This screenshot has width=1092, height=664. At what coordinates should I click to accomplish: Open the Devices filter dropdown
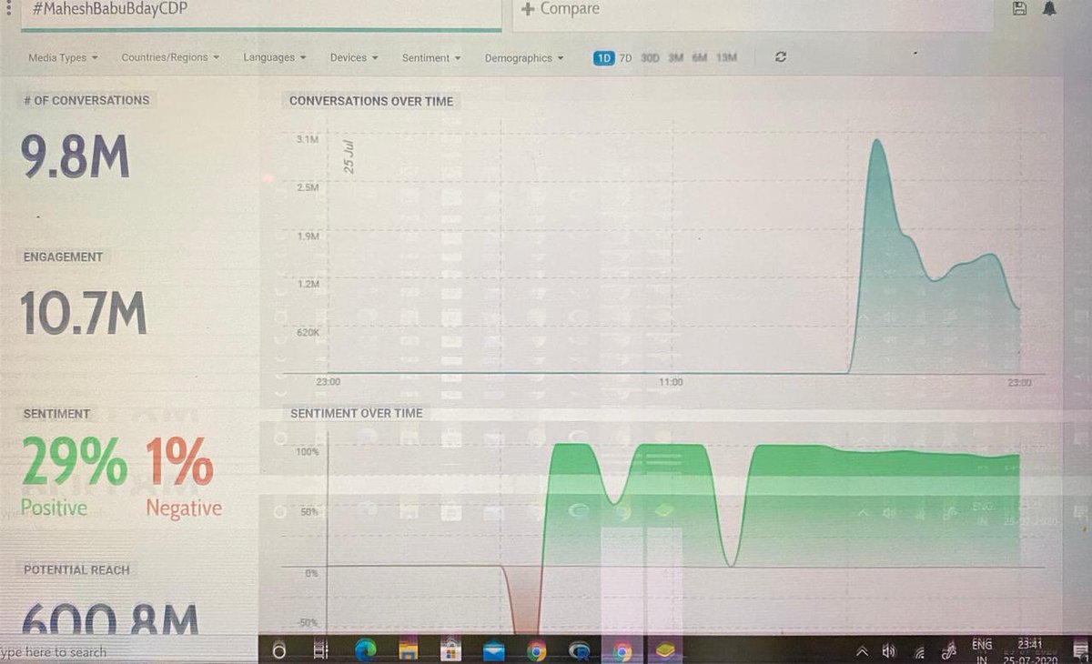tap(354, 57)
